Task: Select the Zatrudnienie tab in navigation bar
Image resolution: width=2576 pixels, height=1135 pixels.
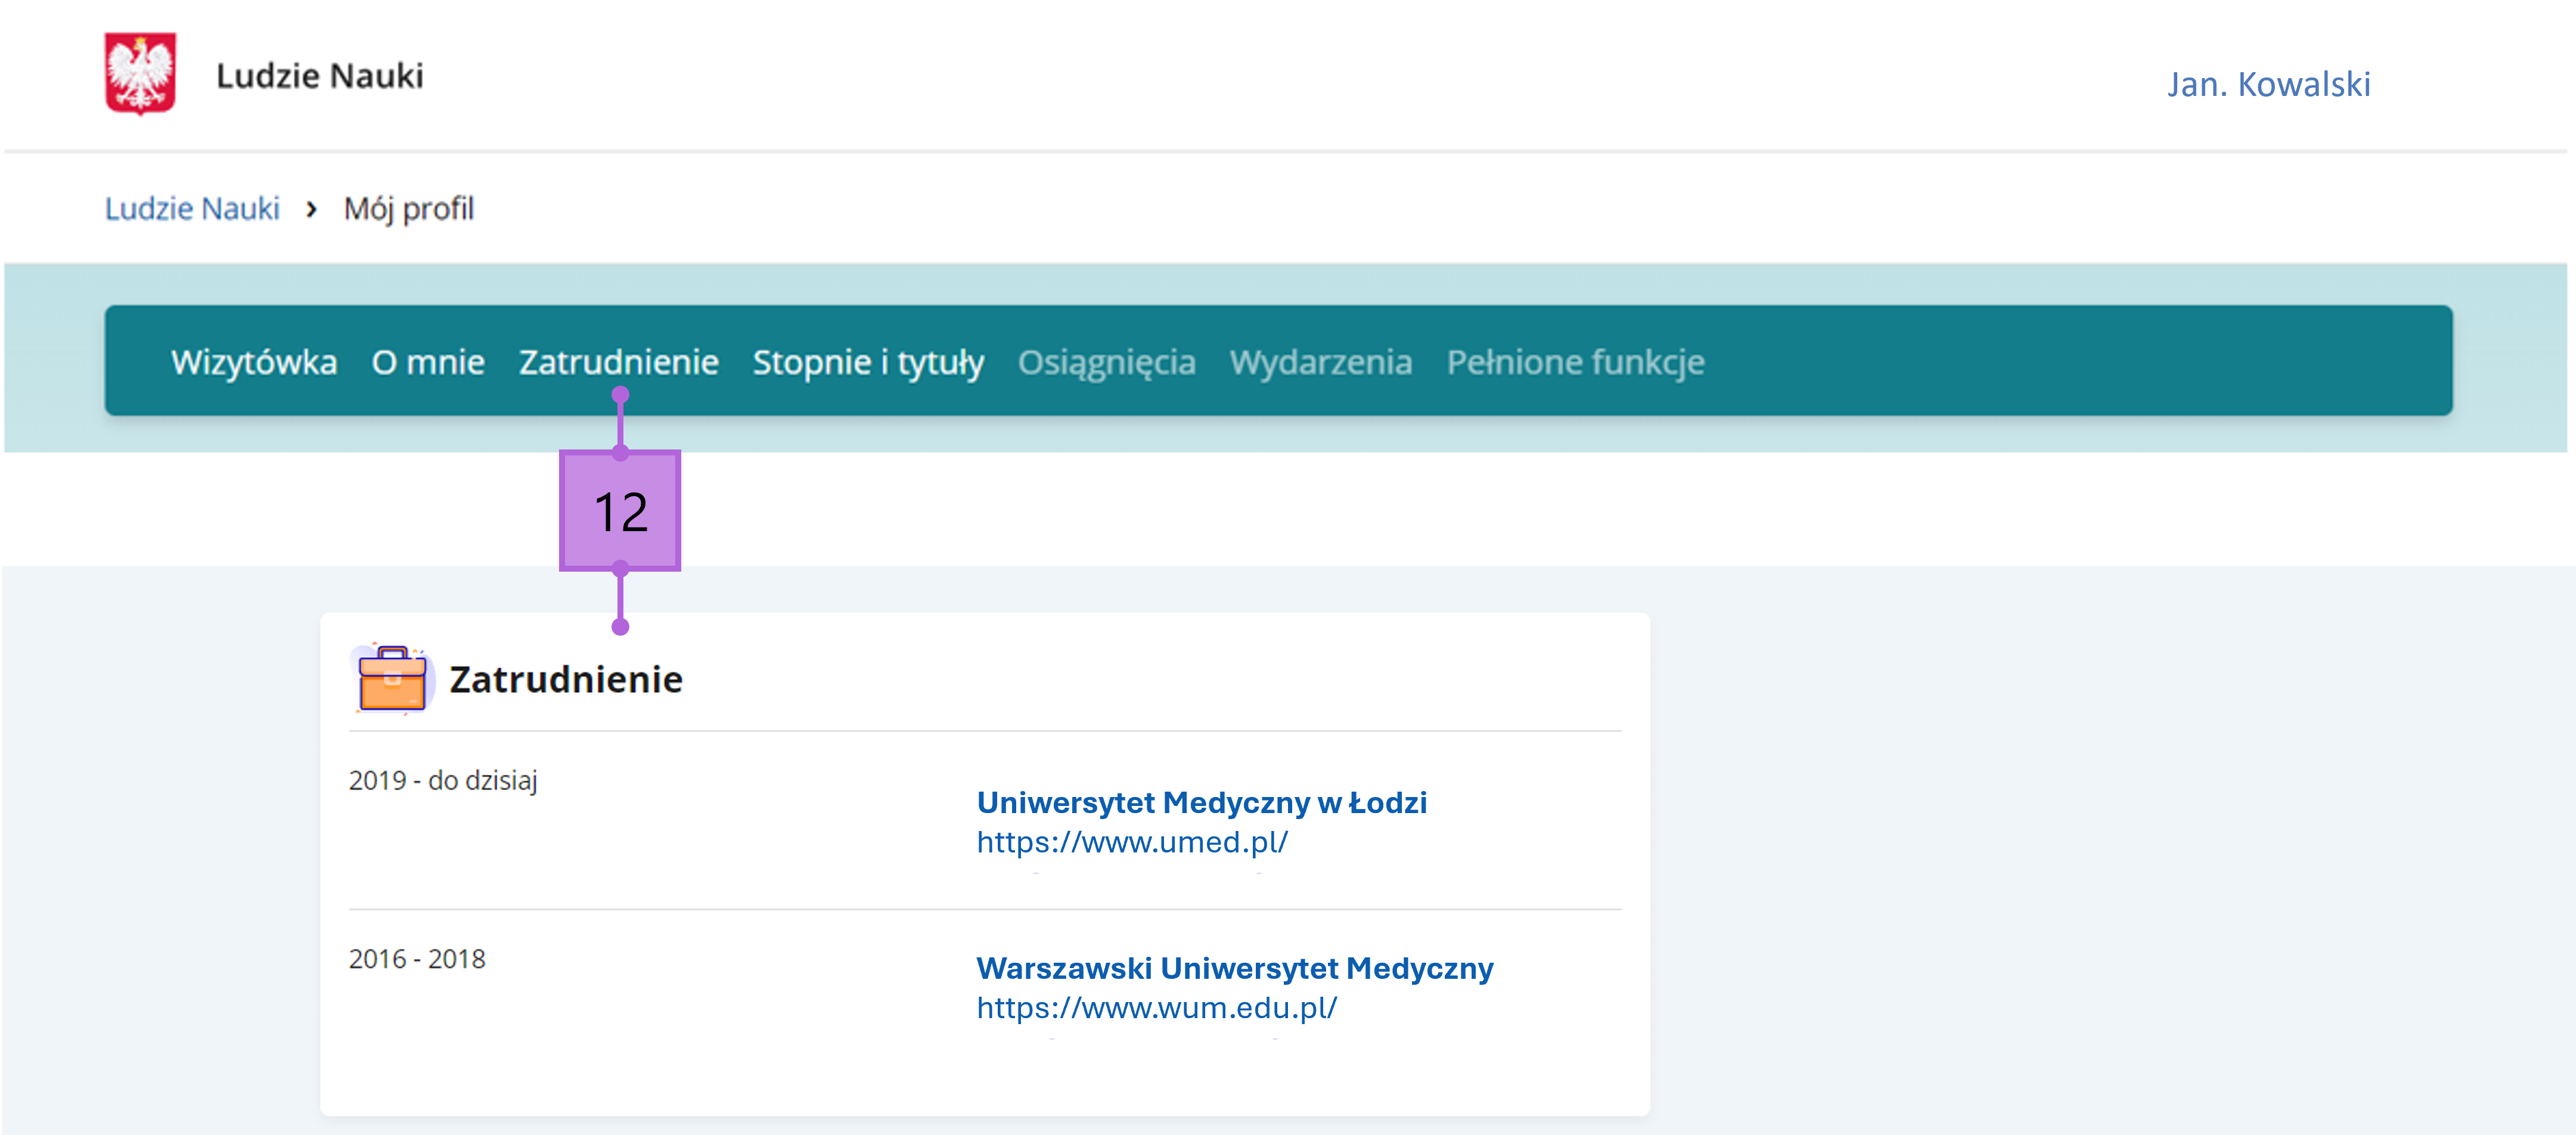Action: click(x=618, y=362)
